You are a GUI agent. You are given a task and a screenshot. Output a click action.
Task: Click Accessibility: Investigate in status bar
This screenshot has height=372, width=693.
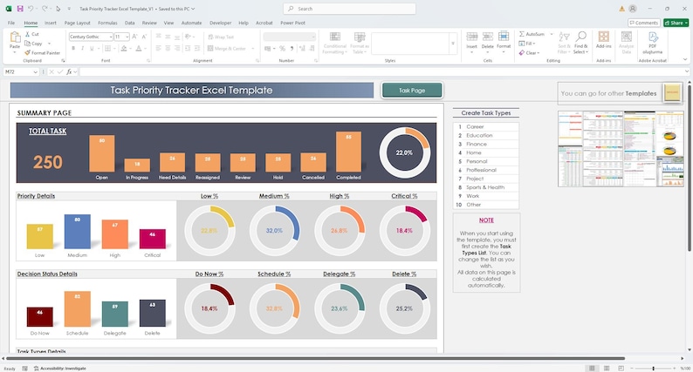point(59,368)
